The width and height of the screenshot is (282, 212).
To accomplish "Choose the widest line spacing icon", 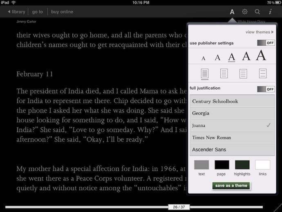I will 263,73.
